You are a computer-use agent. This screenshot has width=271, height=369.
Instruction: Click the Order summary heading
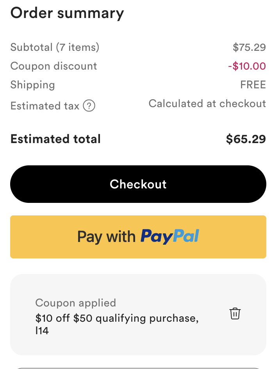click(x=67, y=13)
